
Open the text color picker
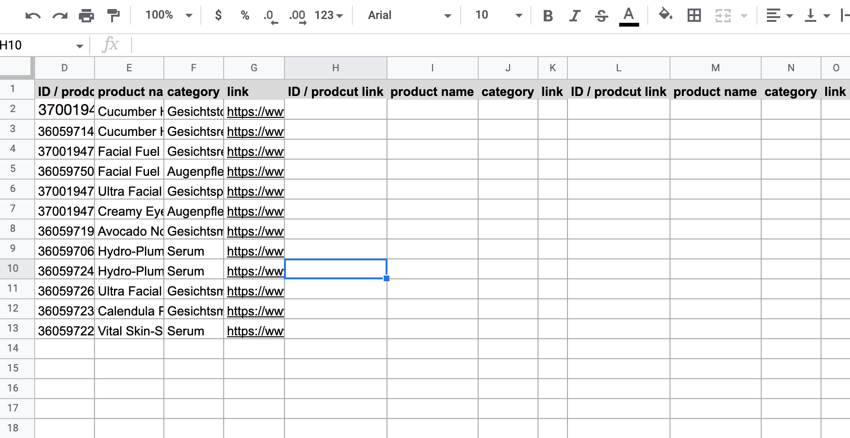[x=629, y=17]
